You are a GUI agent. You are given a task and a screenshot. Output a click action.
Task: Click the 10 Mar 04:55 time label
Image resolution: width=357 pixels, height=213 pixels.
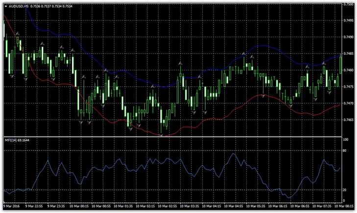click(231, 207)
